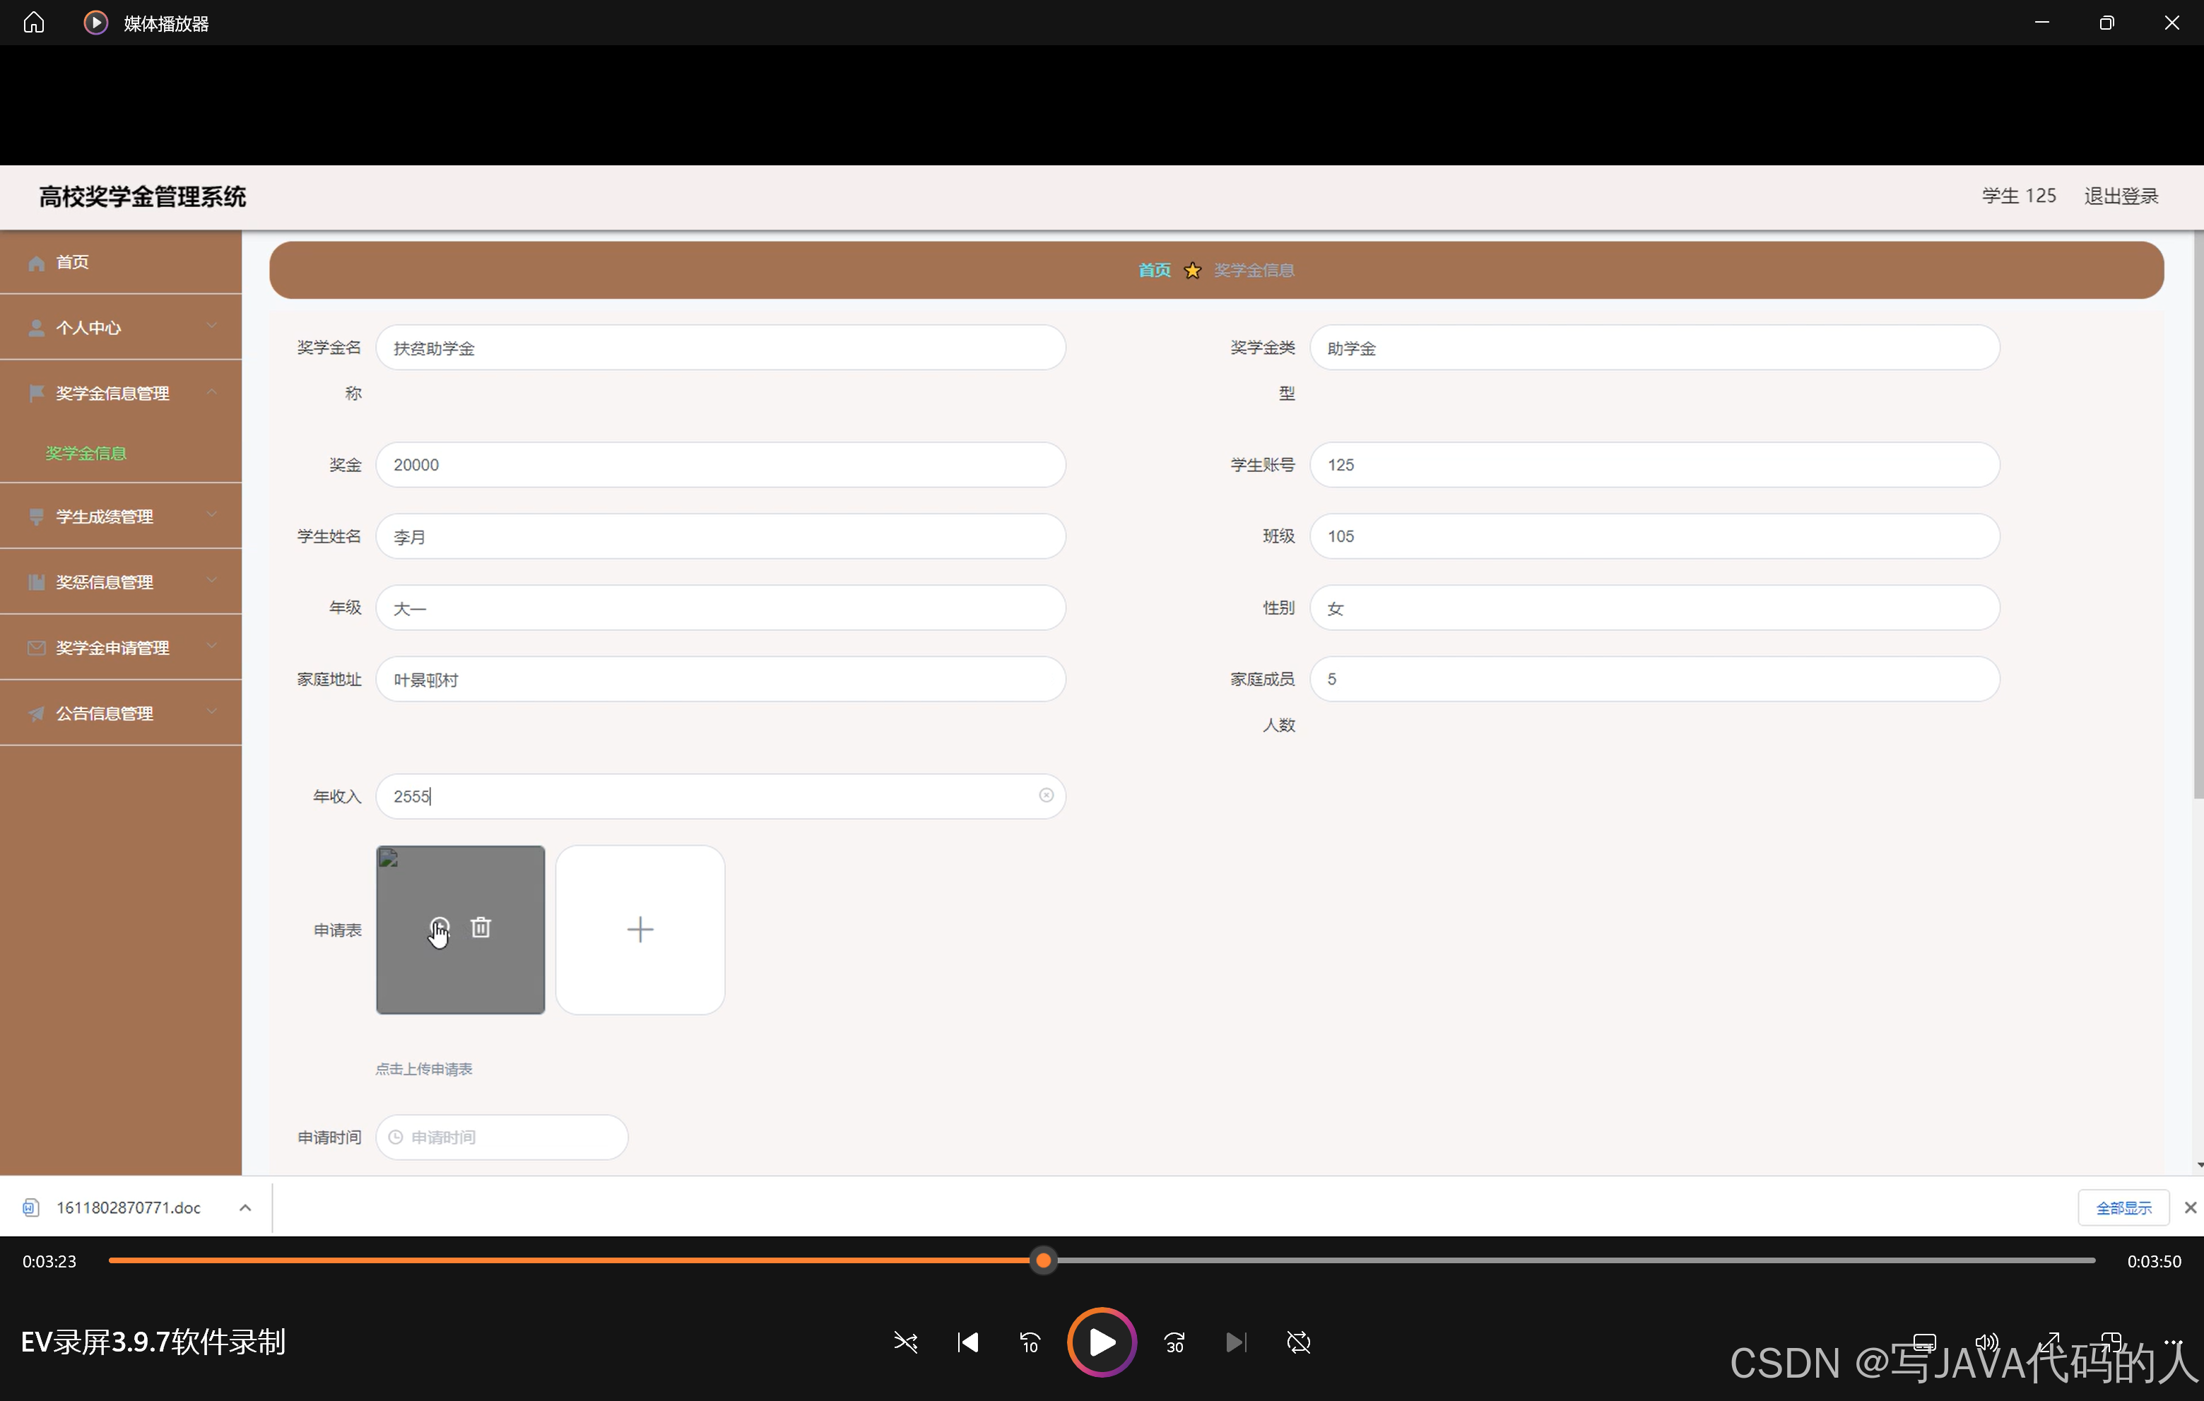
Task: Restore down the media player window
Action: [2106, 22]
